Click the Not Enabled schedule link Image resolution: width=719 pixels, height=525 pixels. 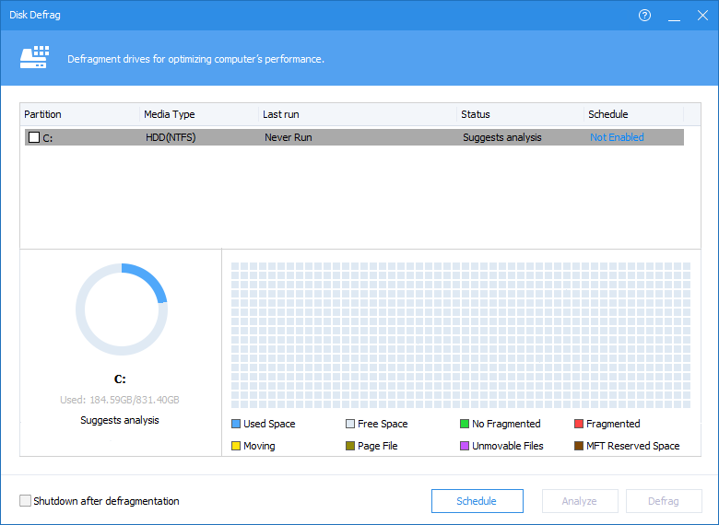pos(617,137)
